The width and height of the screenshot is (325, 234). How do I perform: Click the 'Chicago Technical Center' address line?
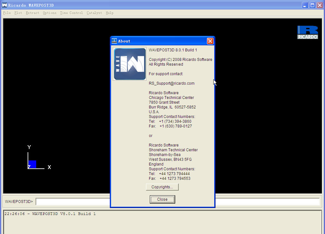point(171,98)
